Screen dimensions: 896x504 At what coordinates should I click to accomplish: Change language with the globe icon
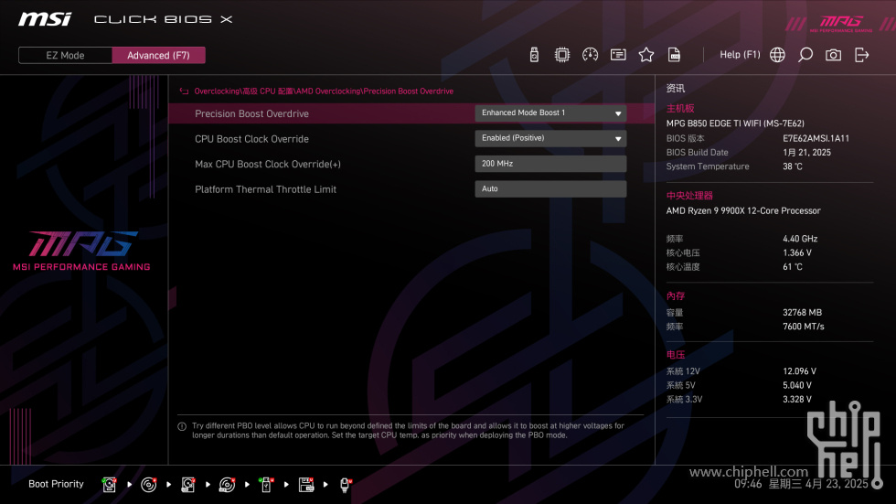777,55
